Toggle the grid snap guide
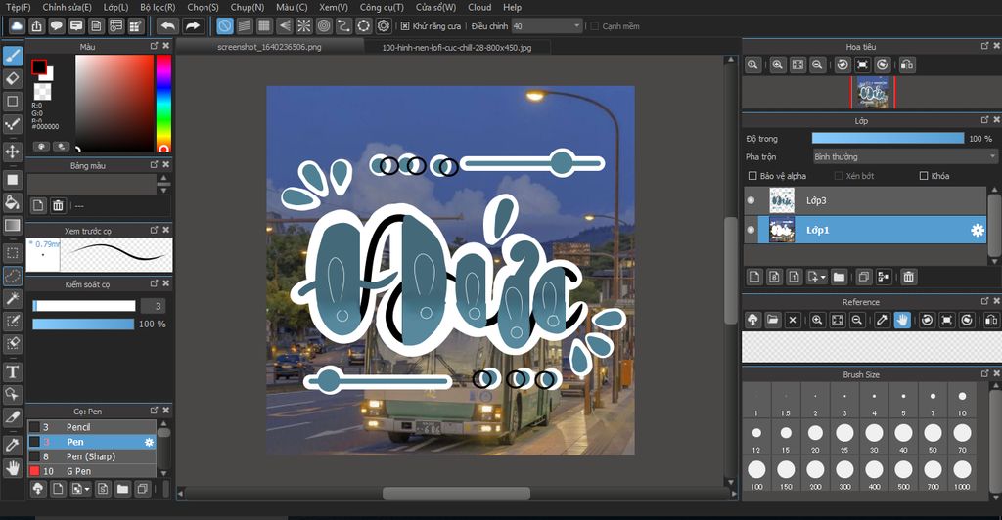Screen dimensions: 1002x520 [264, 26]
